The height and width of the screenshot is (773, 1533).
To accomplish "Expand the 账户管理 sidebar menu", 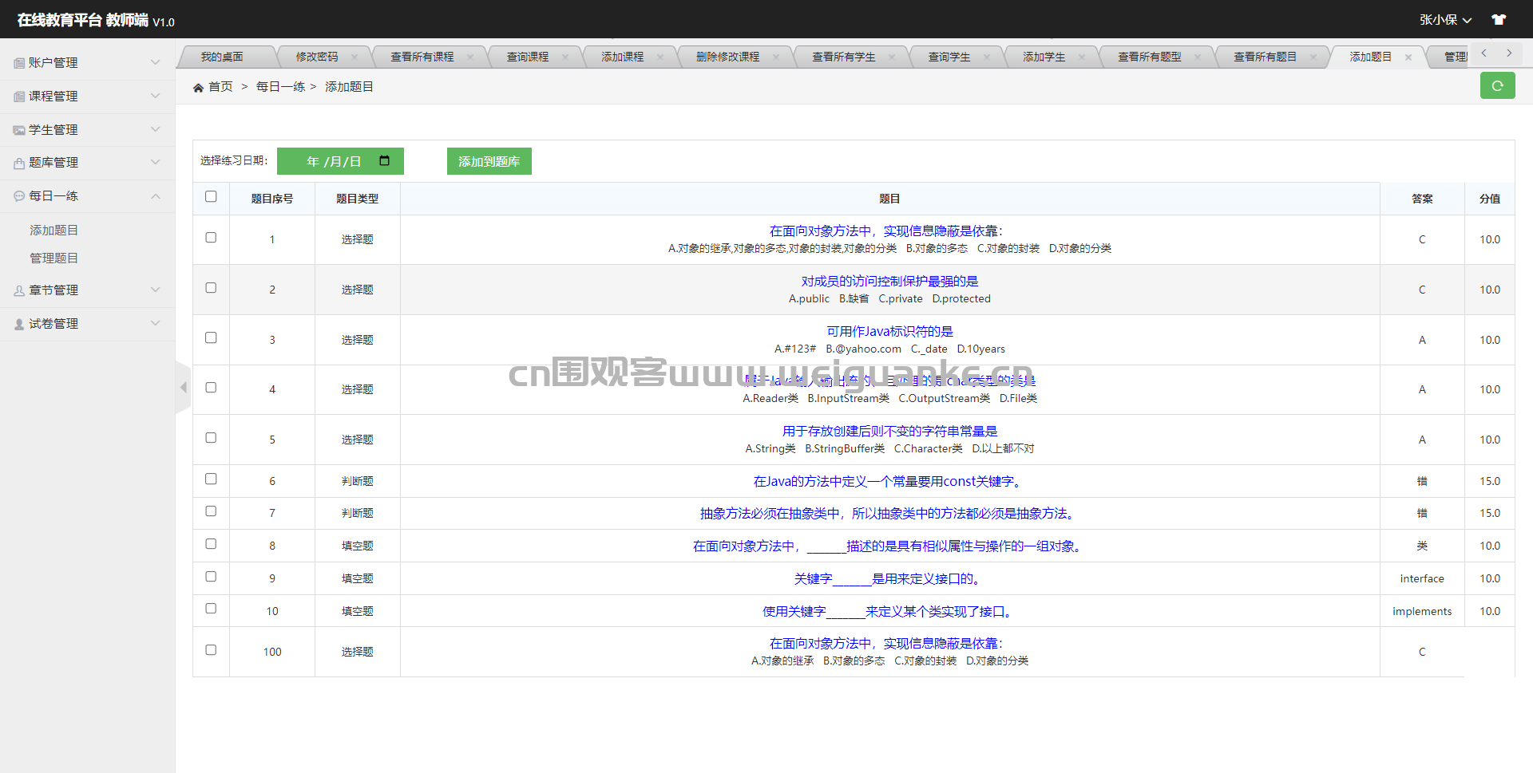I will [87, 63].
